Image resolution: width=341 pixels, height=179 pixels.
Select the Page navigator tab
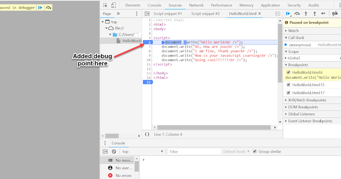coord(107,14)
